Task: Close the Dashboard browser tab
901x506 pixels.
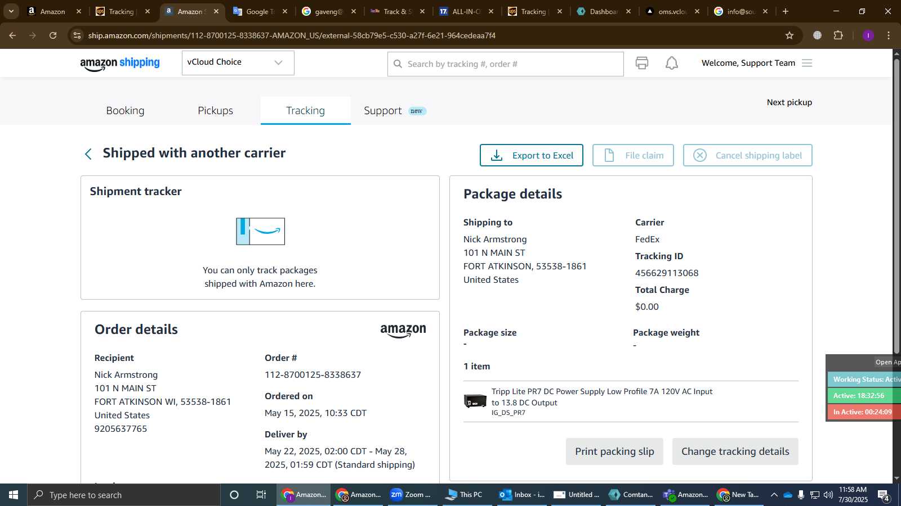Action: [x=628, y=11]
